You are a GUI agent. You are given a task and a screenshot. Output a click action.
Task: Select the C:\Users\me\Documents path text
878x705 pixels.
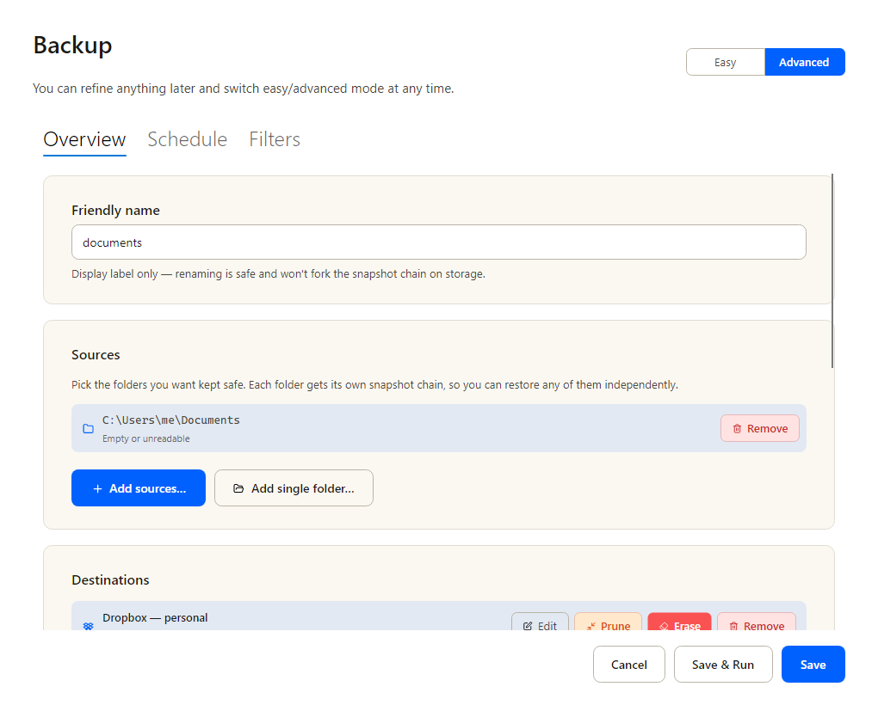170,420
